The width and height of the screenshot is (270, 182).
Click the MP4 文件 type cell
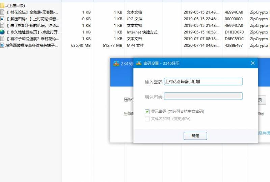(x=135, y=46)
